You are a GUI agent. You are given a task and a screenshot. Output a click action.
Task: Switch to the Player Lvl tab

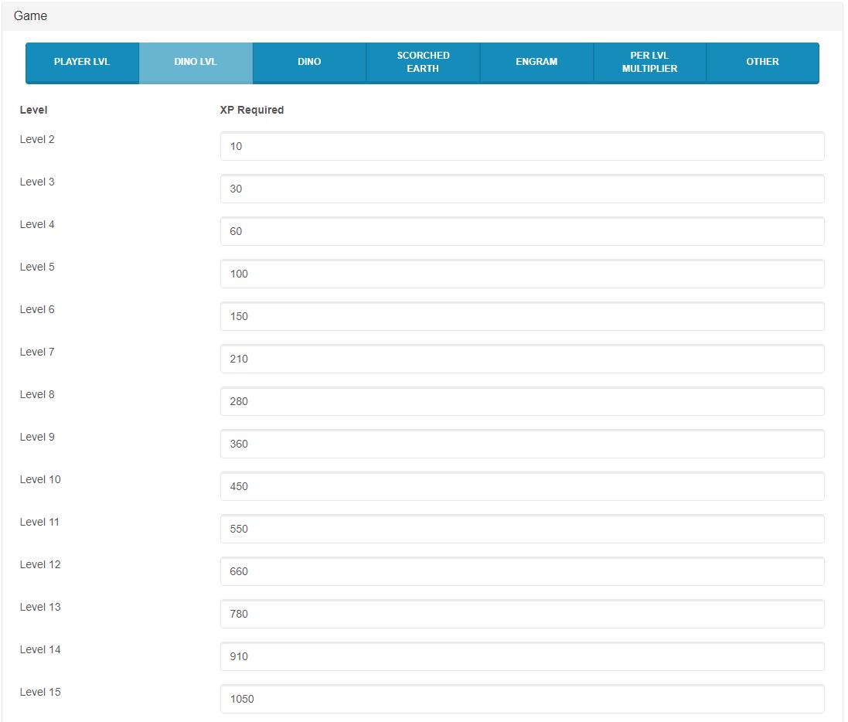[x=82, y=62]
